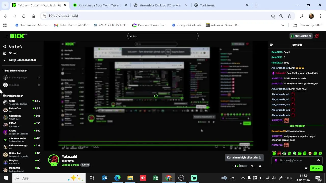This screenshot has height=183, width=326.
Task: Bookmark this page with the star
Action: [289, 16]
